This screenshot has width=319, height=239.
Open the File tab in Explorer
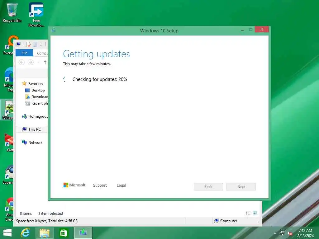[x=24, y=53]
